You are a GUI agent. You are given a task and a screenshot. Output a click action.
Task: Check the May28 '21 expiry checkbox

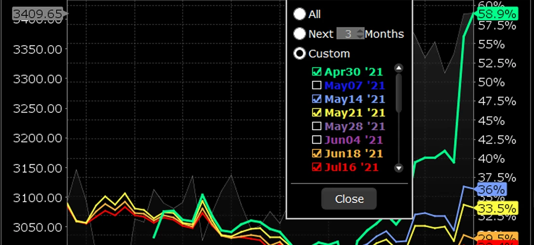[317, 126]
